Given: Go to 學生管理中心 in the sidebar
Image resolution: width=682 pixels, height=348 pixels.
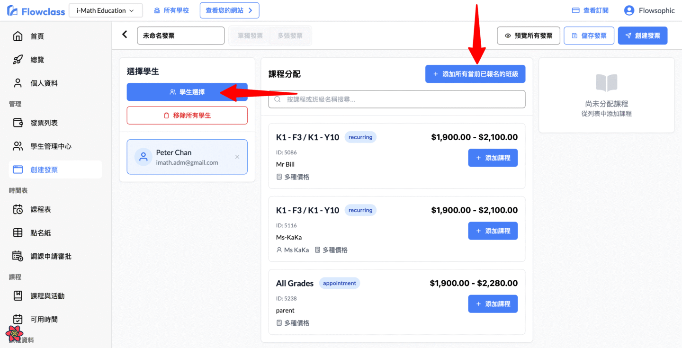Looking at the screenshot, I should click(51, 146).
